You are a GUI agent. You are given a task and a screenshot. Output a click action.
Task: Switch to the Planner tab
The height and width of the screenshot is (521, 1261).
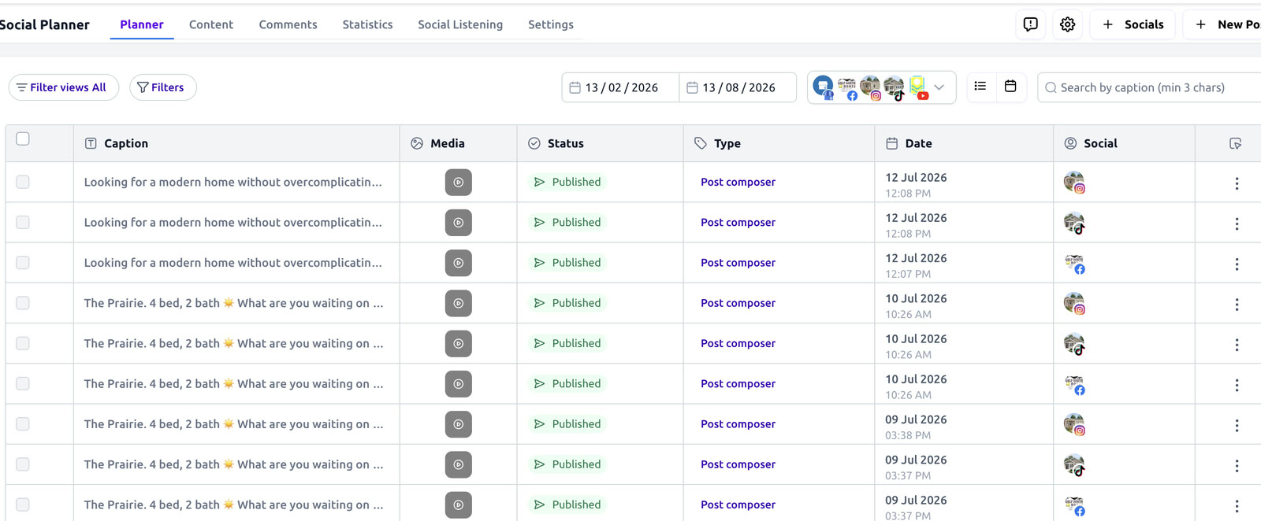click(x=142, y=24)
